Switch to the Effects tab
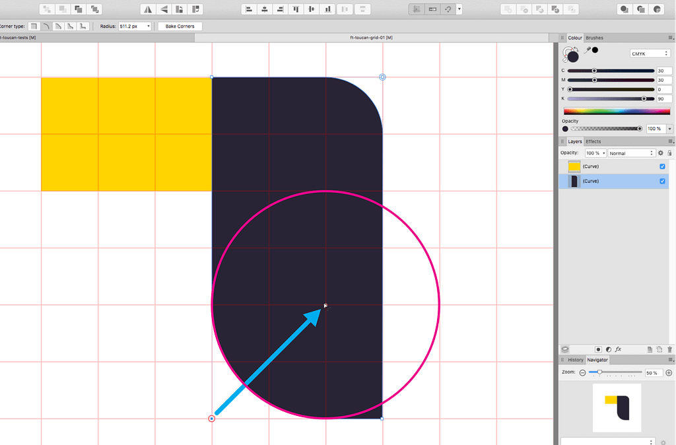Viewport: 676px width, 445px height. click(592, 141)
